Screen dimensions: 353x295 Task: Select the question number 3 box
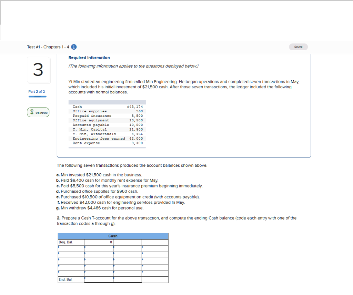pyautogui.click(x=38, y=70)
